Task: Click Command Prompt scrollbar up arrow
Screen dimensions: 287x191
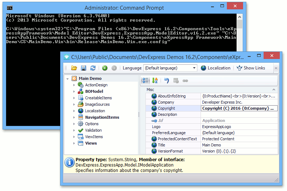Action: point(239,17)
